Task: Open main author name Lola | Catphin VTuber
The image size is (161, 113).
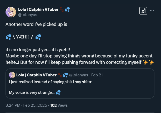Action: 38,9
